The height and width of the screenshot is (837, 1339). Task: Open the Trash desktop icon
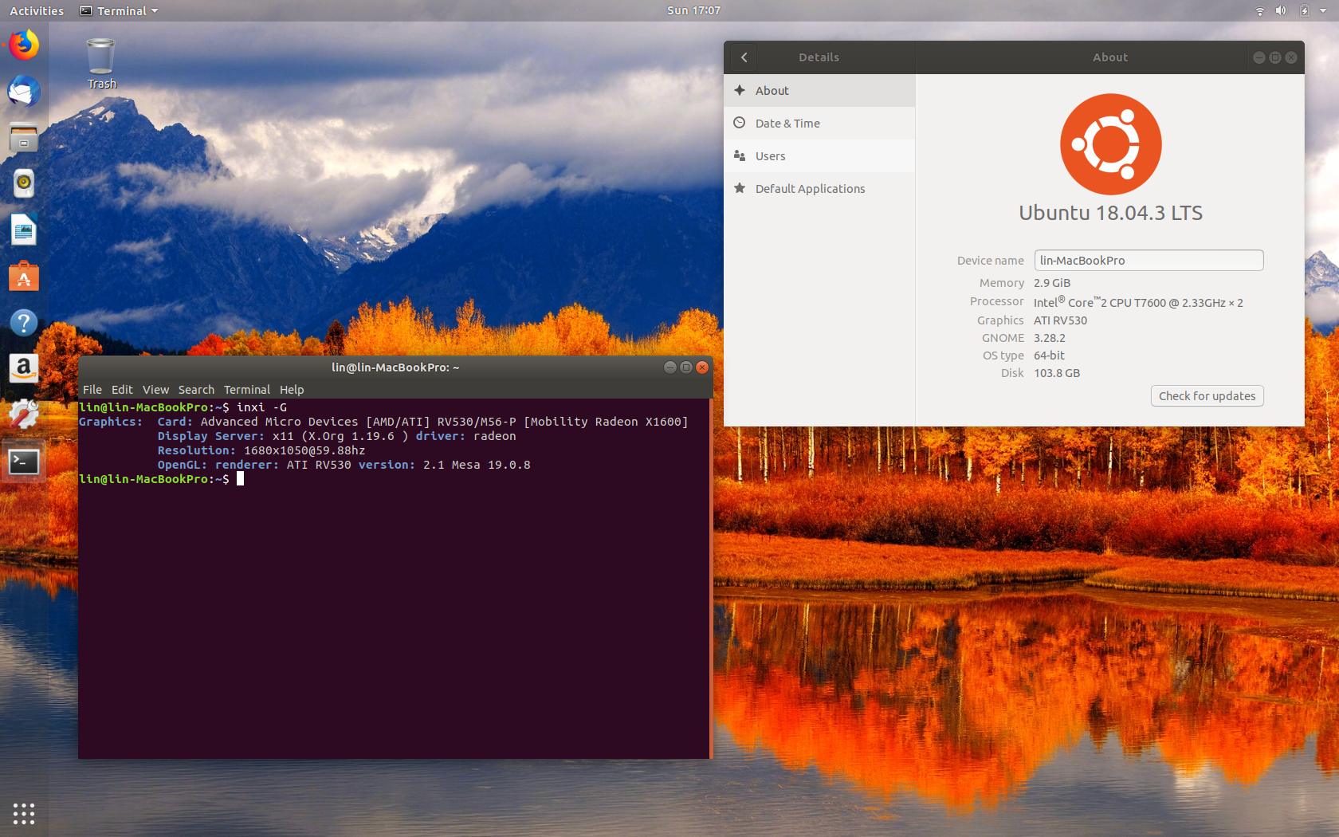101,64
